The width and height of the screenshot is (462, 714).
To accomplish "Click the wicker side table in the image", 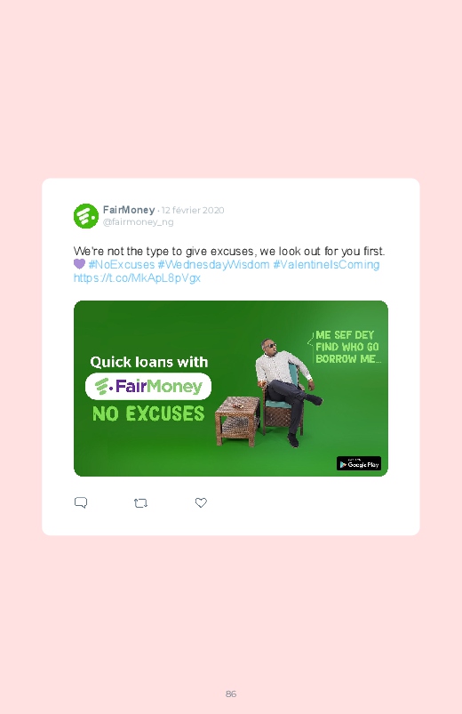I will coord(237,421).
